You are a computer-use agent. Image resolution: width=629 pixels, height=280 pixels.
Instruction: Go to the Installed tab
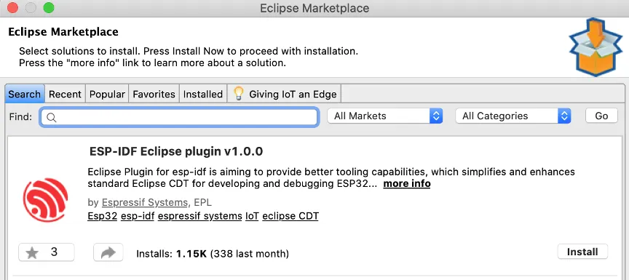click(203, 94)
